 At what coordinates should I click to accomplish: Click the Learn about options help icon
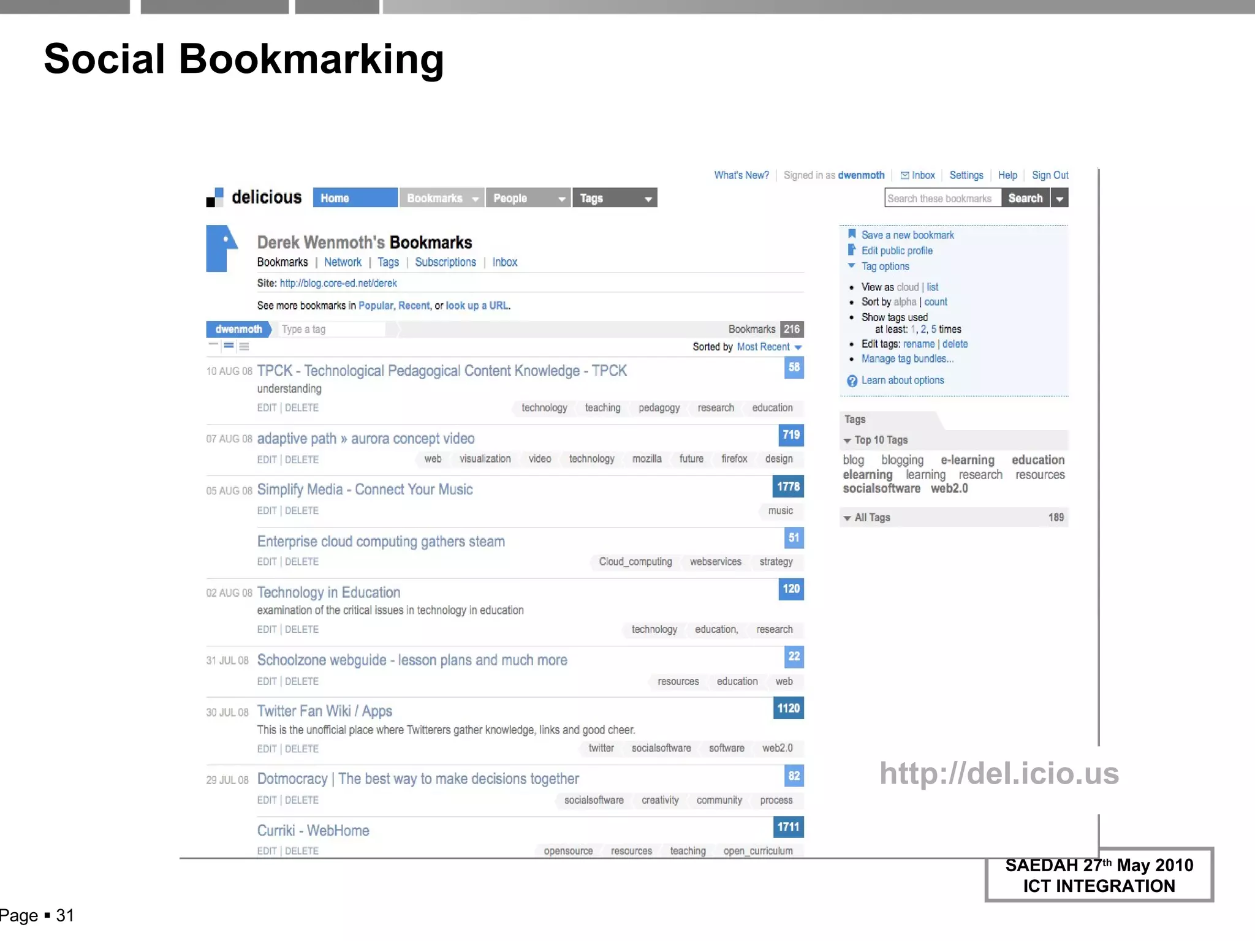click(852, 381)
